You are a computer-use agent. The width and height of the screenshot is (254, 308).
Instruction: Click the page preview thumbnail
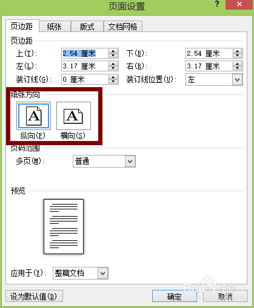(64, 226)
